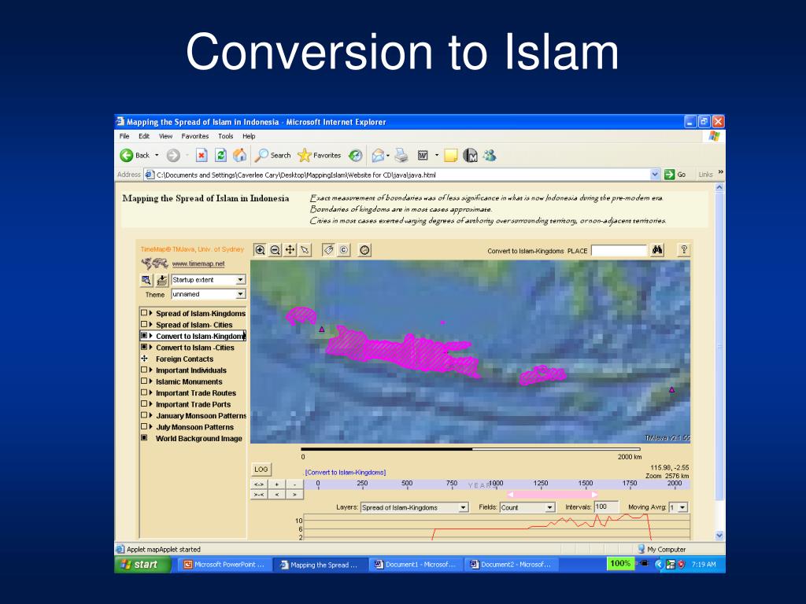Expand the January Monsoon Patterns layer arrow
The image size is (806, 604).
pos(150,415)
